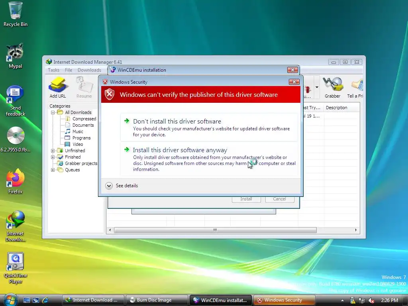This screenshot has height=306, width=408.
Task: Launch Internet Explorer from quick launch
Action: coord(45,300)
